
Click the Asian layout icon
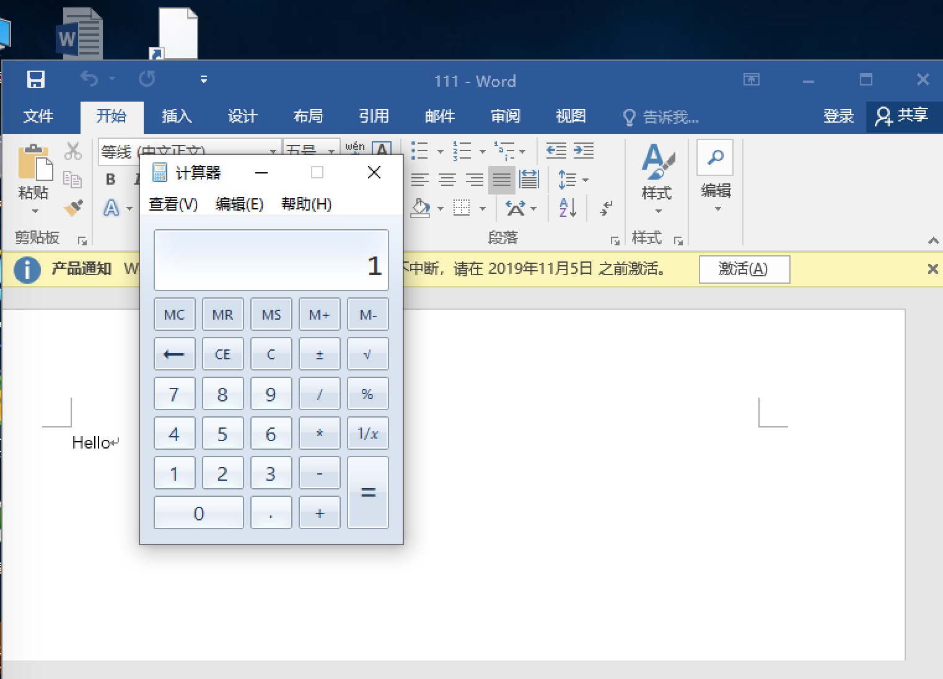(515, 208)
